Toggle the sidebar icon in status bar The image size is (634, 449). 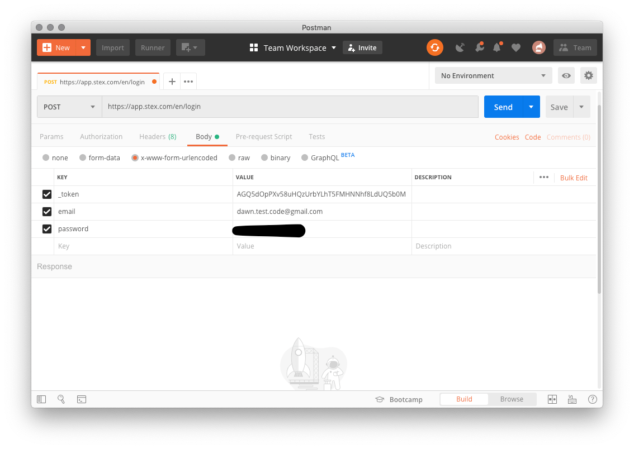pos(41,399)
